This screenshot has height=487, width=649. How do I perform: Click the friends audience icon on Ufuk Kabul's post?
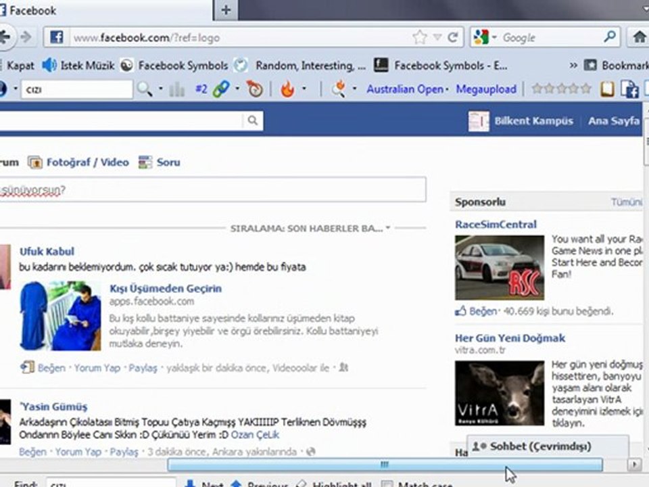click(x=343, y=367)
